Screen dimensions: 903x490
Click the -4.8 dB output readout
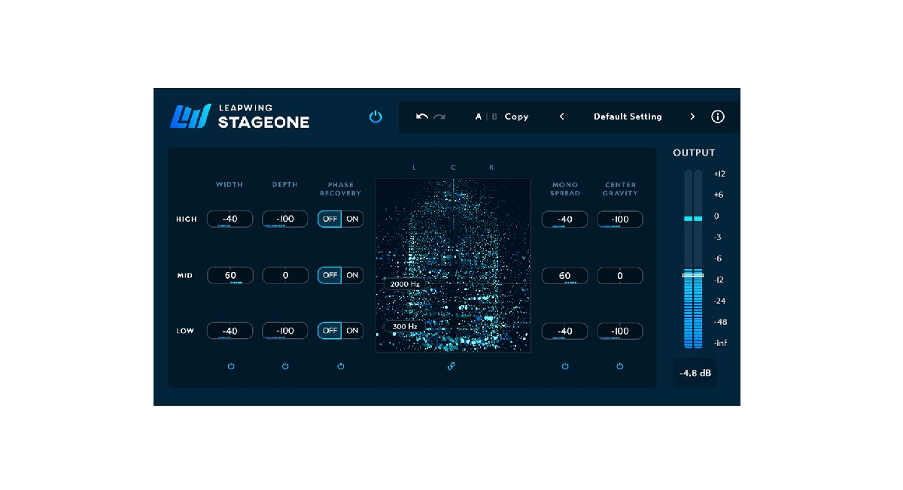[694, 373]
